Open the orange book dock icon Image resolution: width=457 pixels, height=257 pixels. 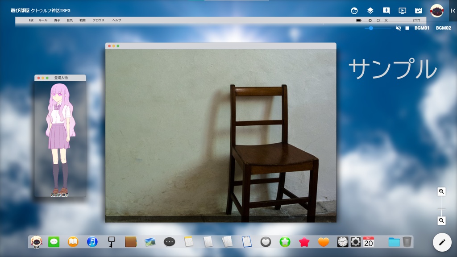73,242
